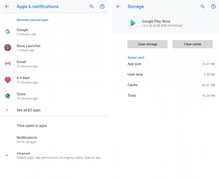The width and height of the screenshot is (219, 178).
Task: Open Voice app entry
Action: pyautogui.click(x=54, y=96)
